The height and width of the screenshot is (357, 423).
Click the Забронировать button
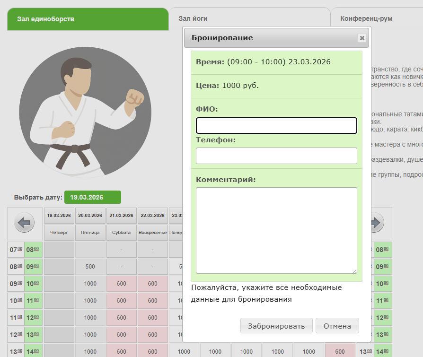276,326
